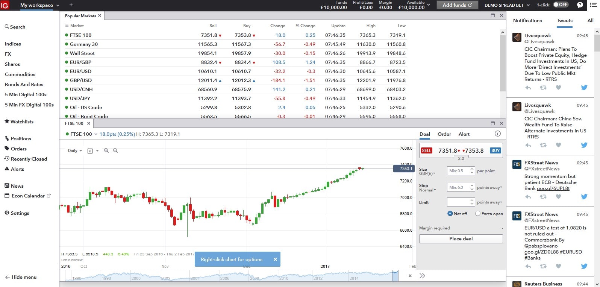Click the Popular Markets vertical scrollbar
Image resolution: width=600 pixels, height=287 pixels.
point(503,63)
